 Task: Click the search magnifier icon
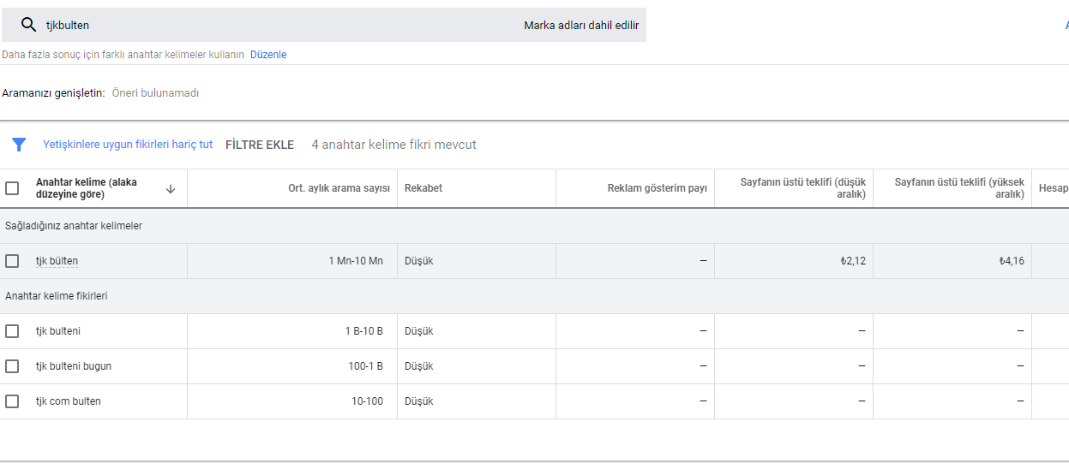tap(28, 25)
